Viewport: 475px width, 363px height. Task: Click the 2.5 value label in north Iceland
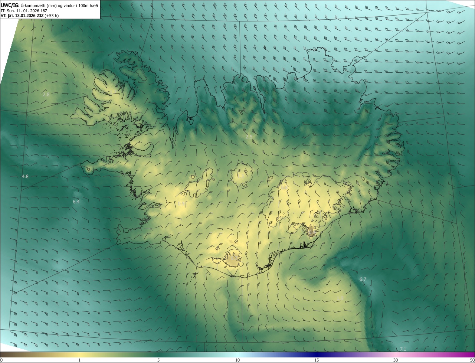[249, 137]
